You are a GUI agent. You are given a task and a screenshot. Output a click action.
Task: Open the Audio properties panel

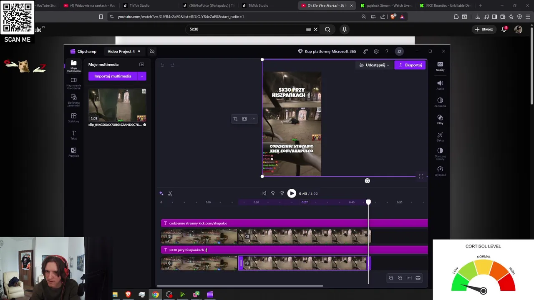point(440,85)
